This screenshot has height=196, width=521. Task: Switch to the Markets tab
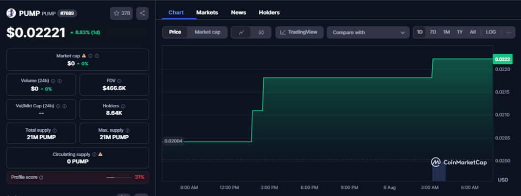pyautogui.click(x=207, y=13)
